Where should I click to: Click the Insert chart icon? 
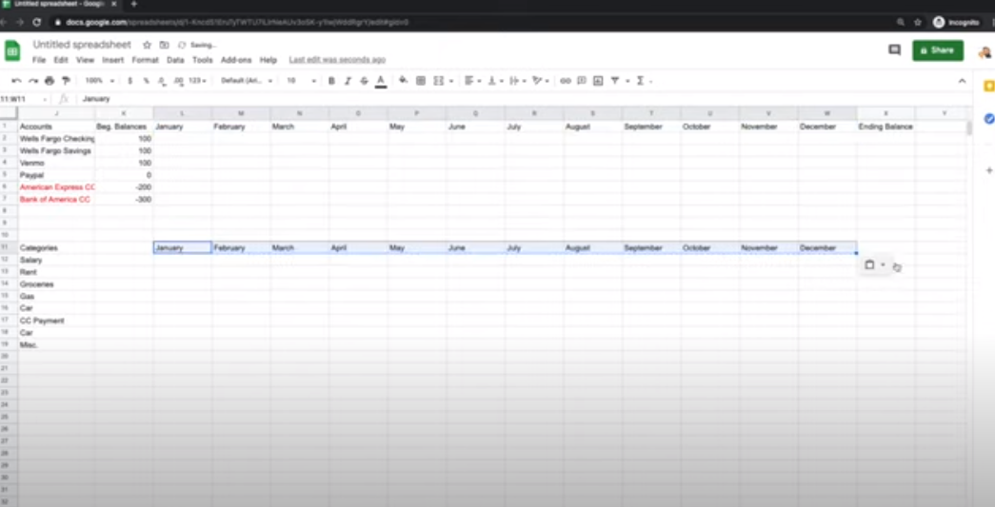click(x=598, y=81)
